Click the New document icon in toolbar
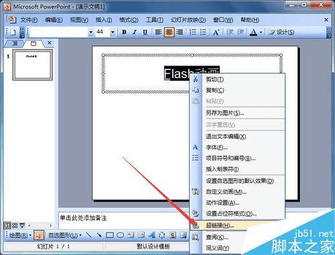 [13, 32]
